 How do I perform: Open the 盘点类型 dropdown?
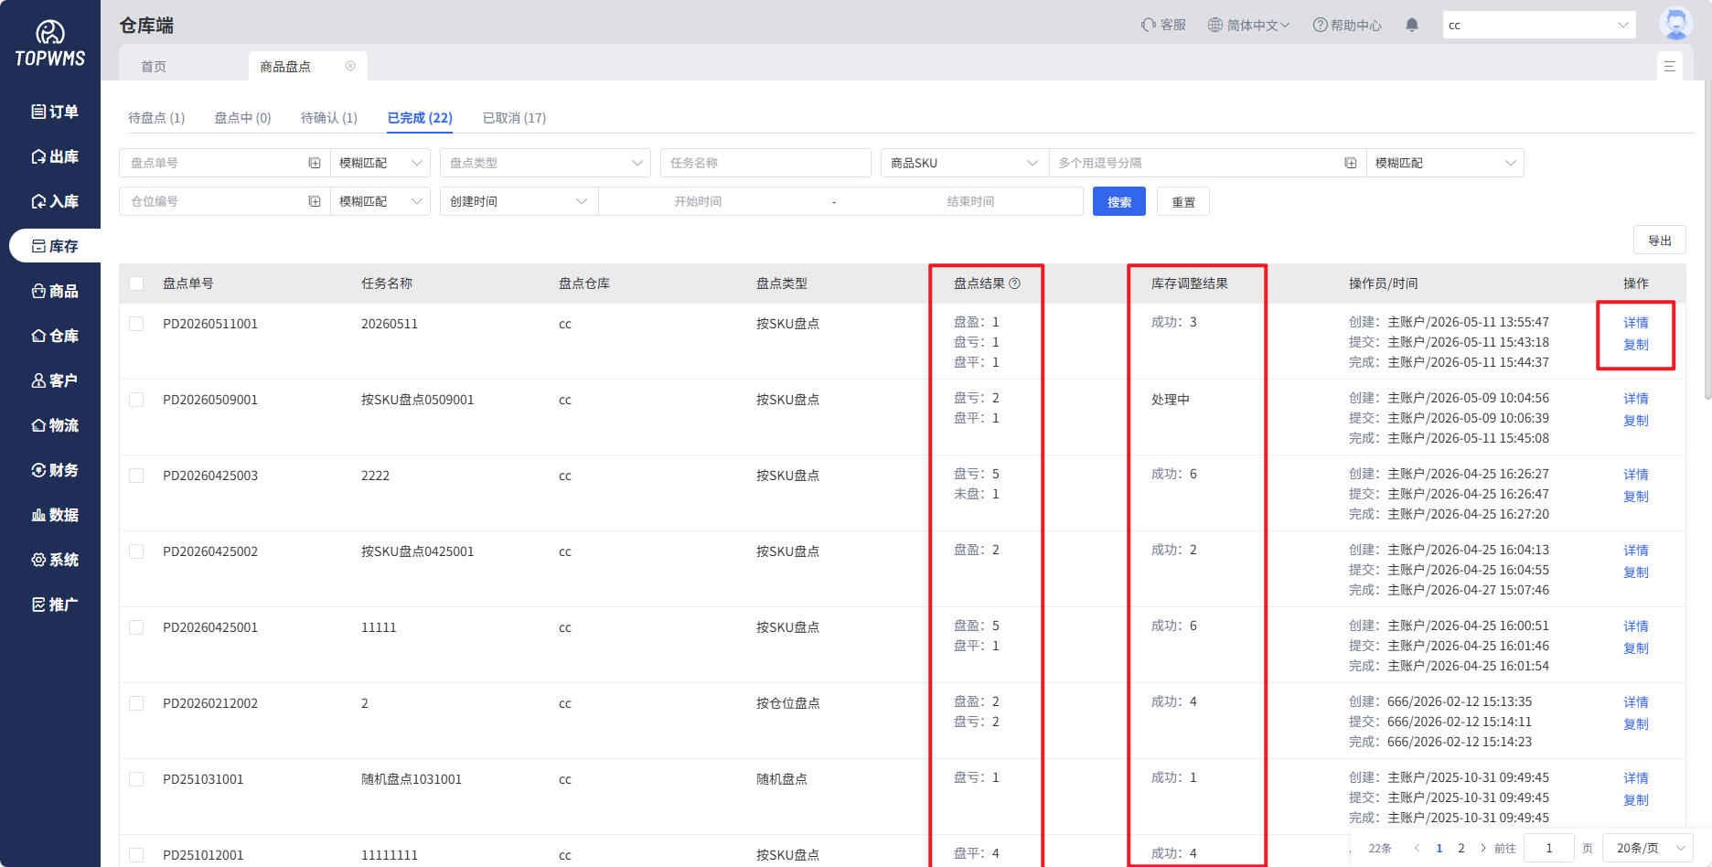[545, 163]
